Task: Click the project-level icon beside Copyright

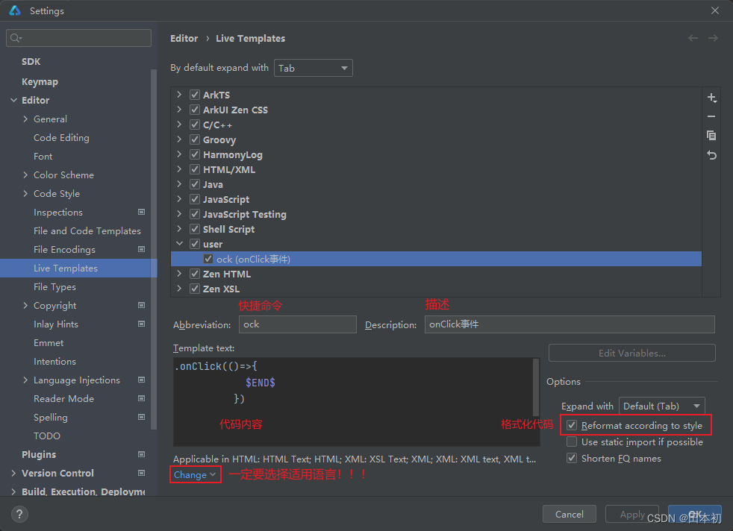Action: tap(141, 306)
